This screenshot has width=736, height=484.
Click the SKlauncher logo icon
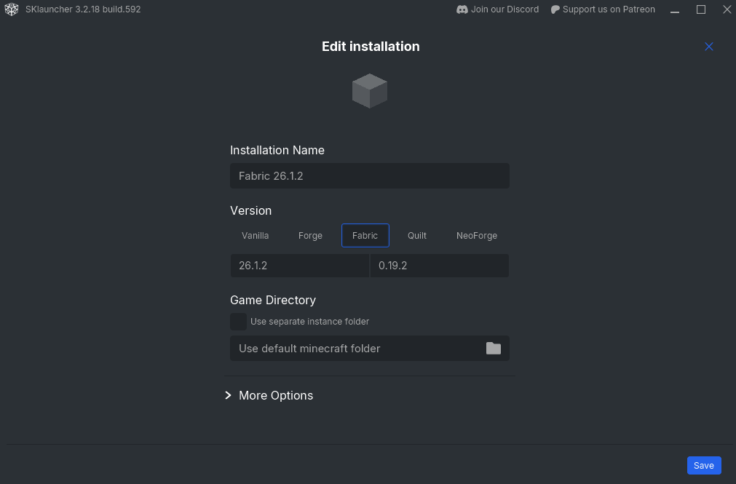[11, 9]
